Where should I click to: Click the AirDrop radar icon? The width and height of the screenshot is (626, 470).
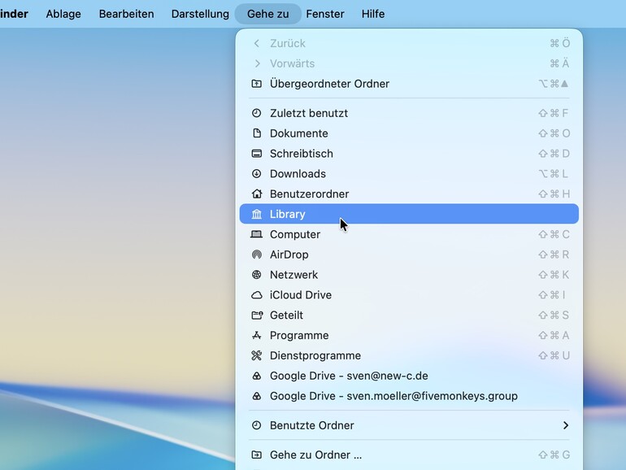257,255
